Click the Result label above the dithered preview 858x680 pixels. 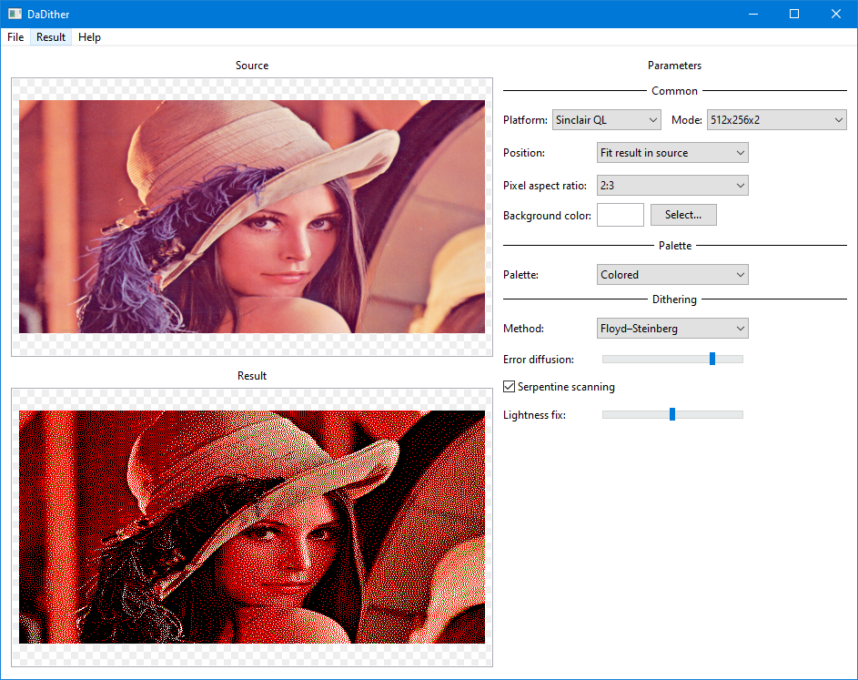[252, 376]
